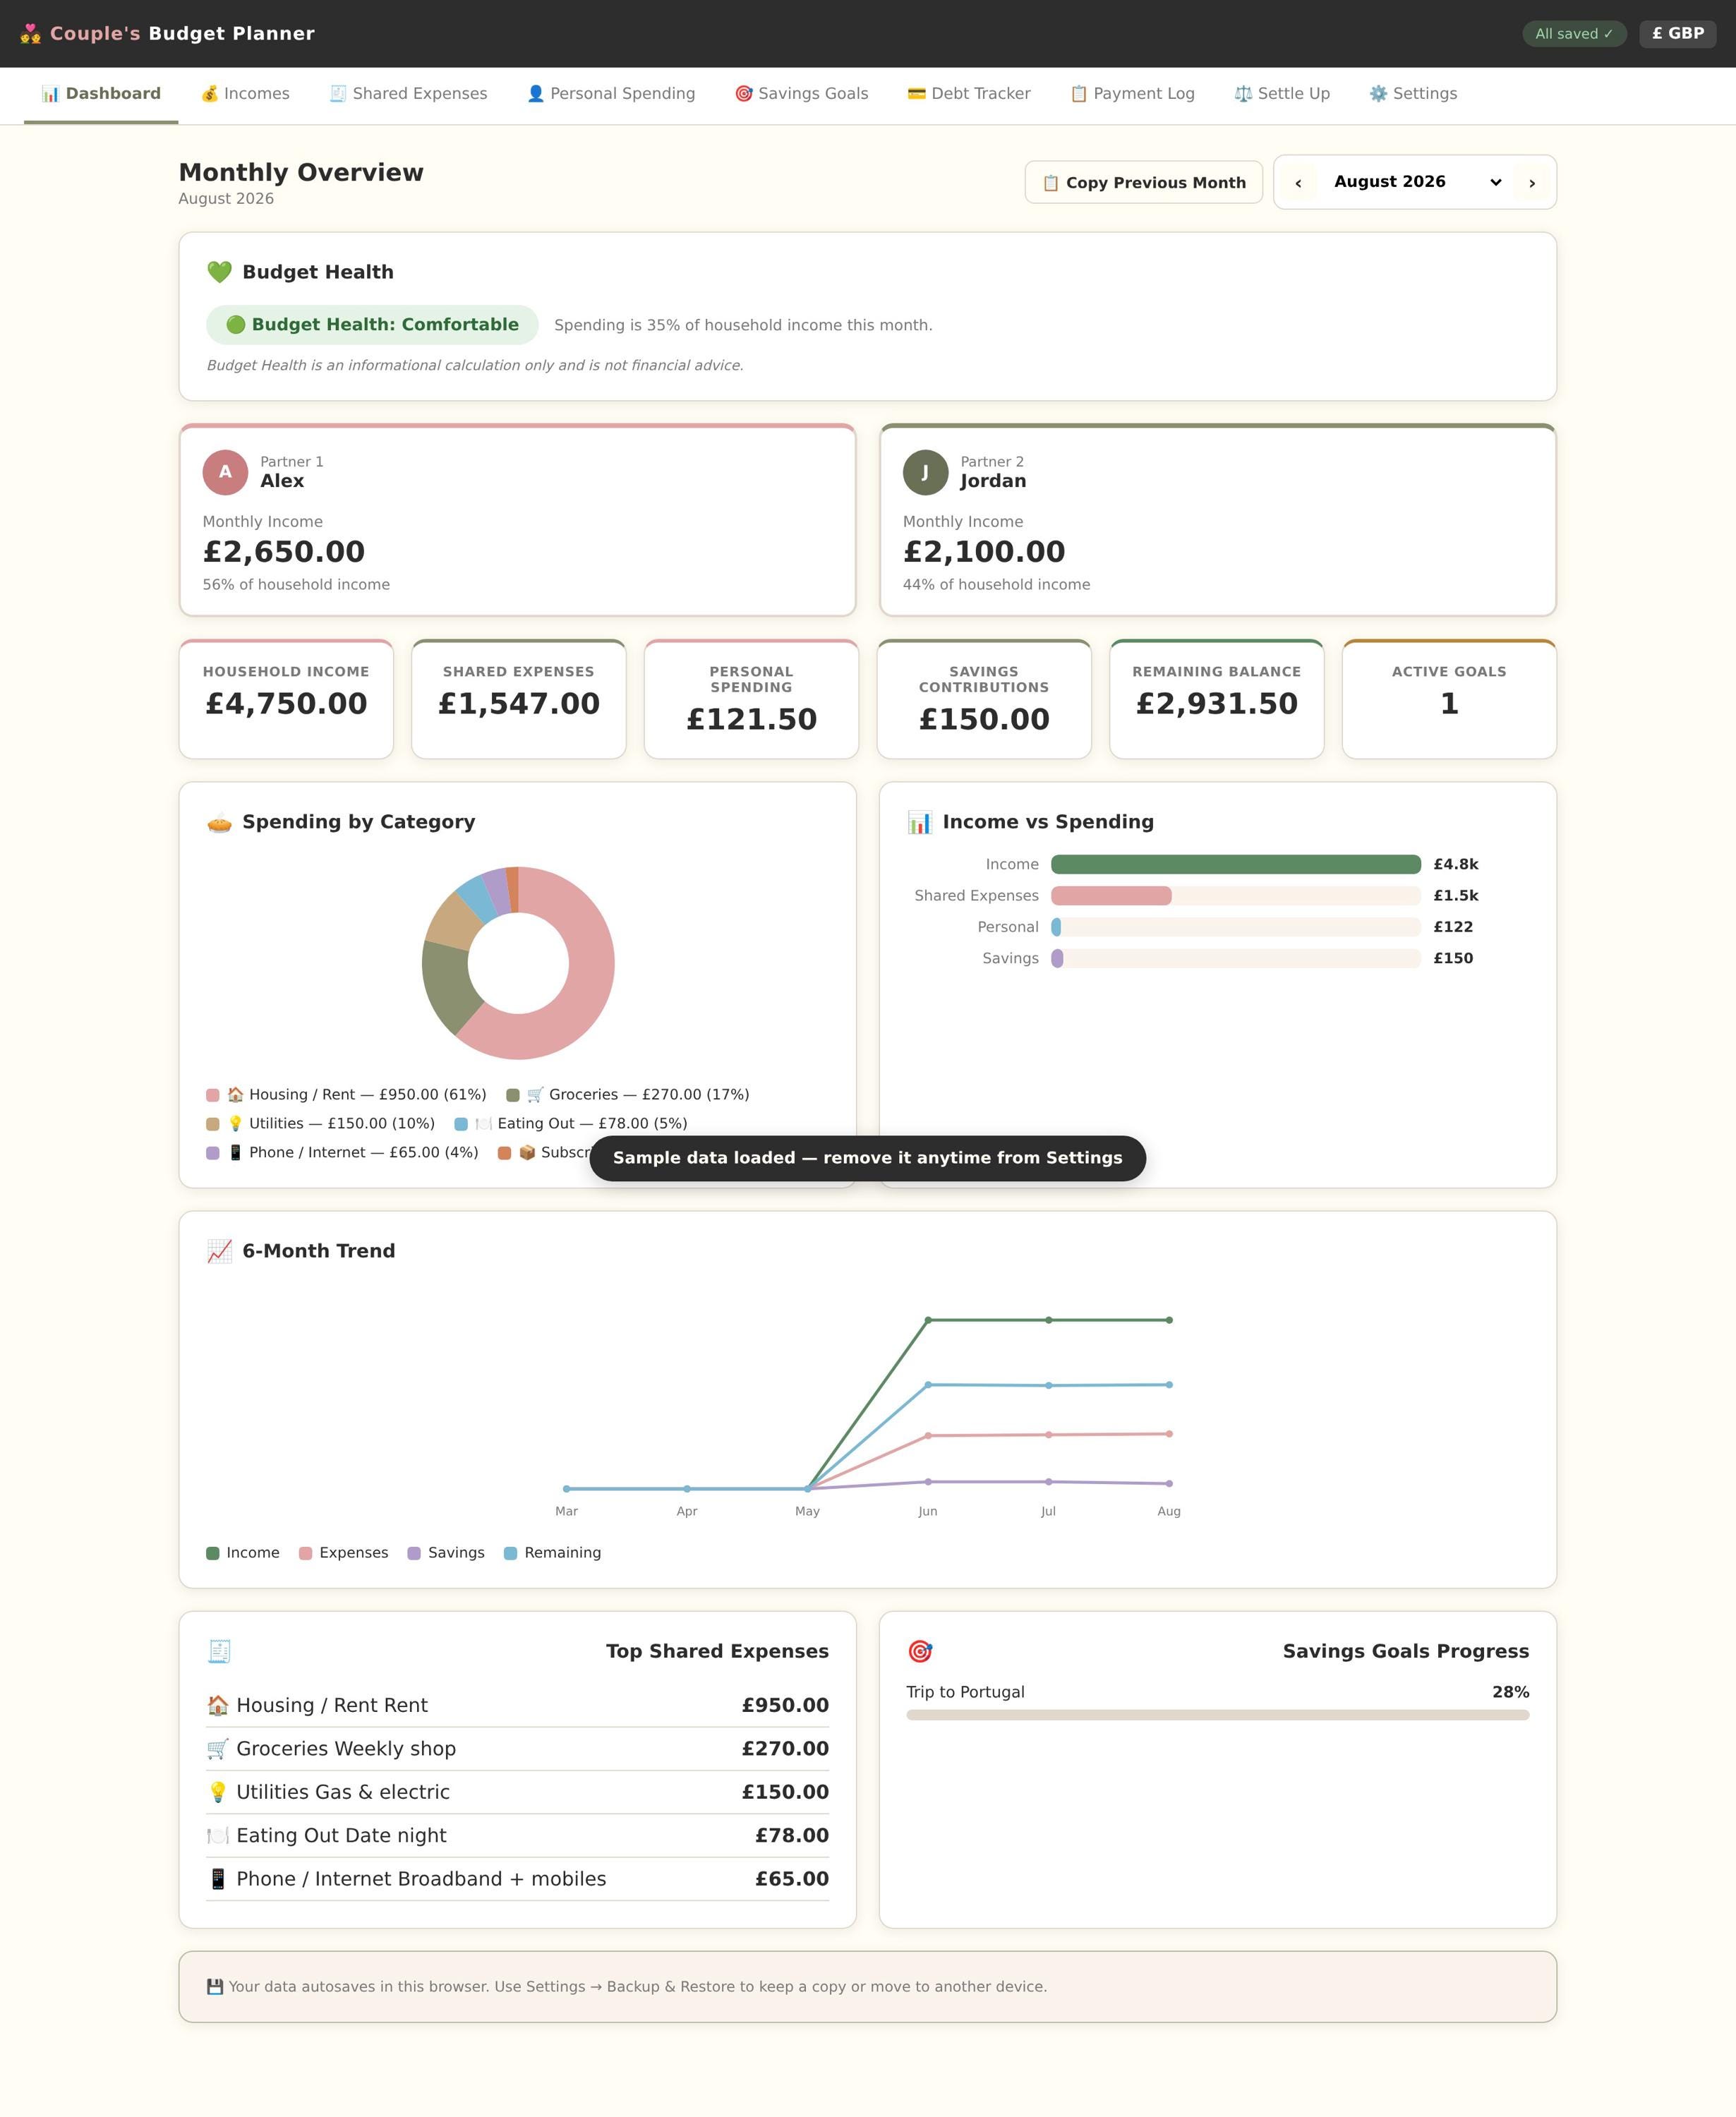Screen dimensions: 1736x2117
Task: Toggle the Income series in trend legend
Action: 243,1553
